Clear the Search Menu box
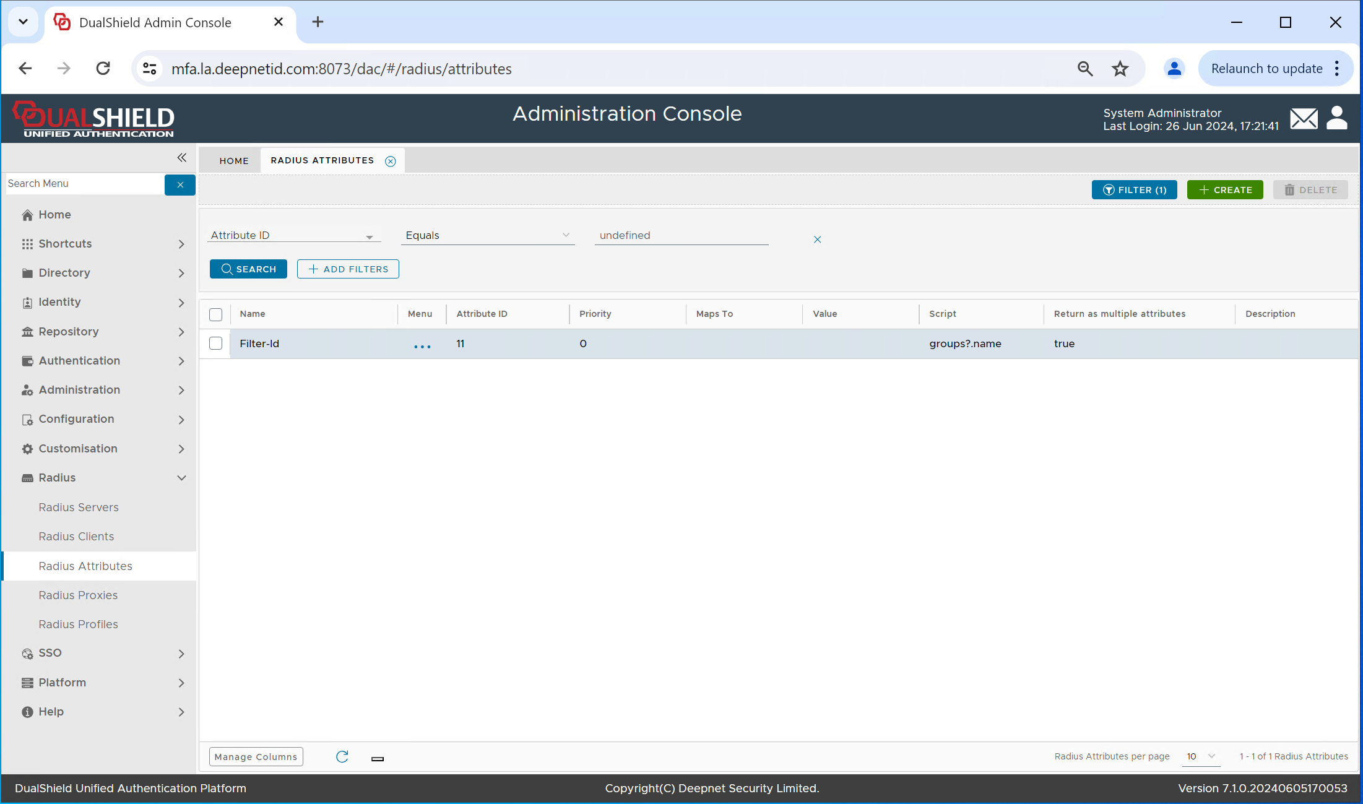This screenshot has width=1363, height=804. tap(180, 184)
